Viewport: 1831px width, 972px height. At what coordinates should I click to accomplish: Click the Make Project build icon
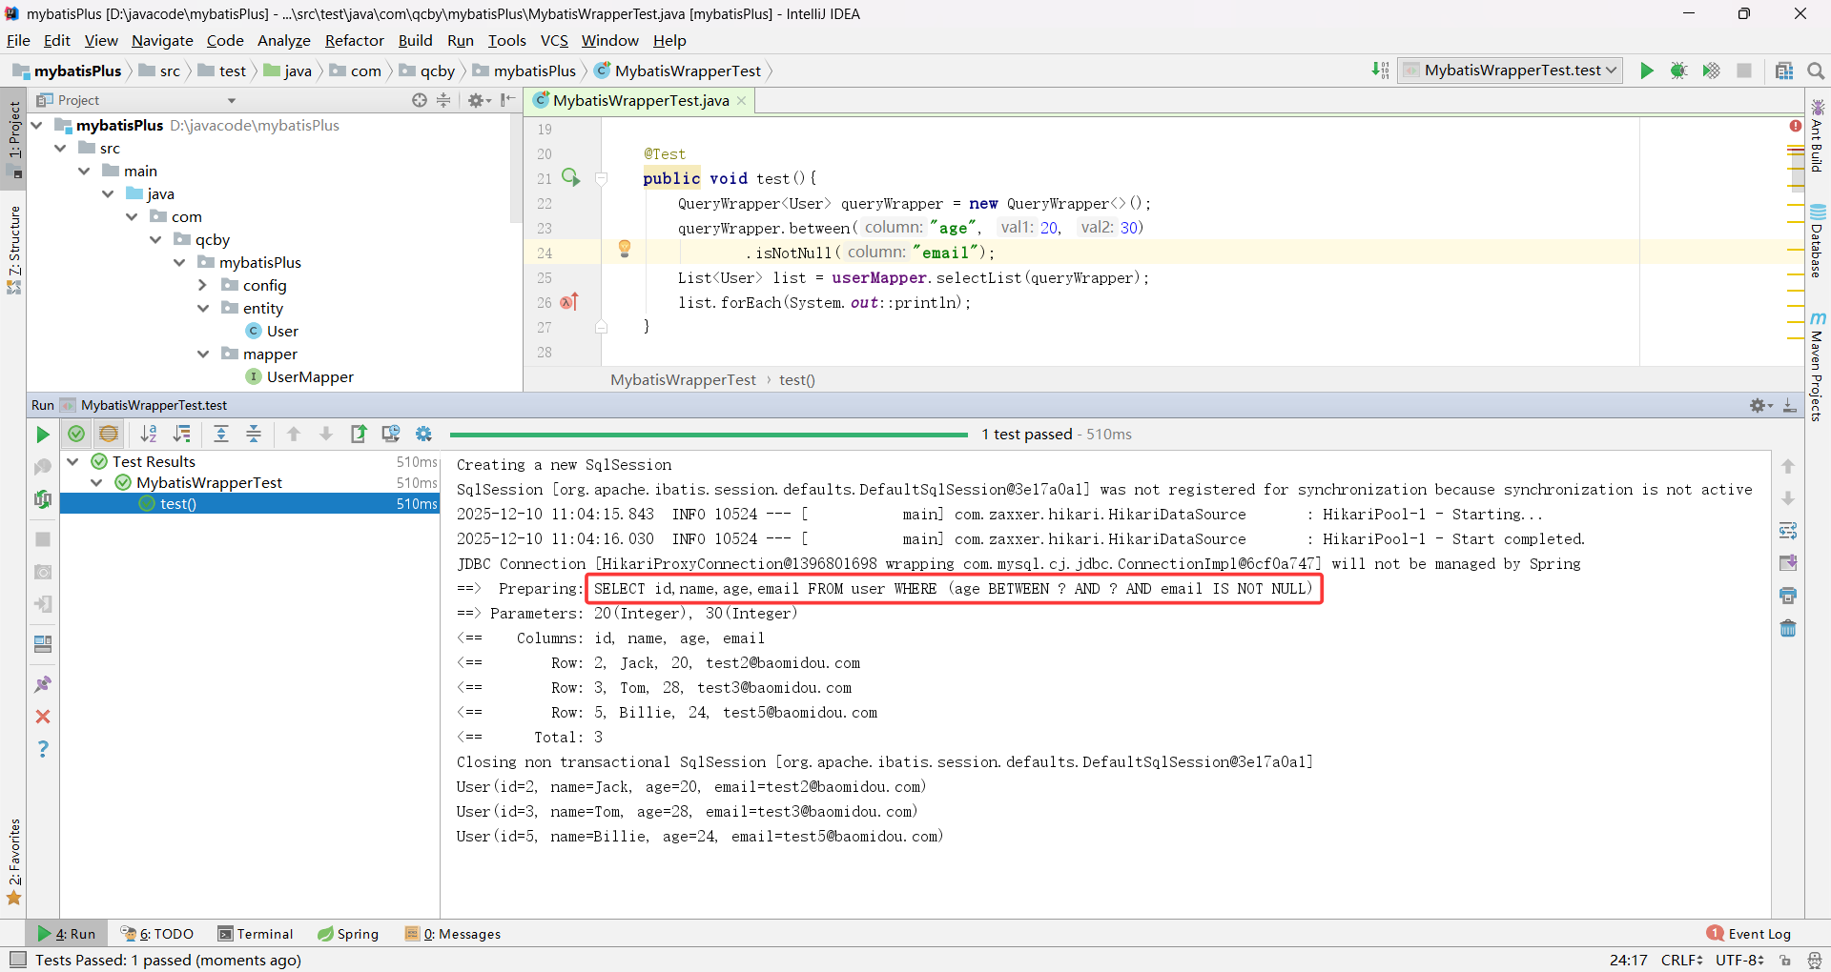coord(1380,71)
